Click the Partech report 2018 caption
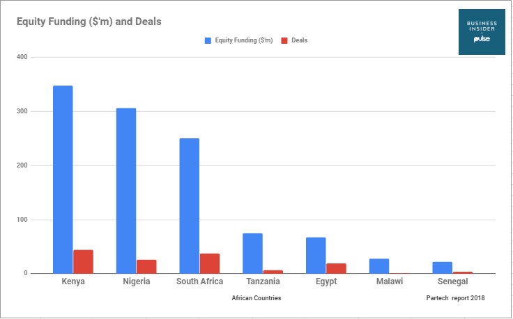Image resolution: width=513 pixels, height=319 pixels. pyautogui.click(x=455, y=297)
